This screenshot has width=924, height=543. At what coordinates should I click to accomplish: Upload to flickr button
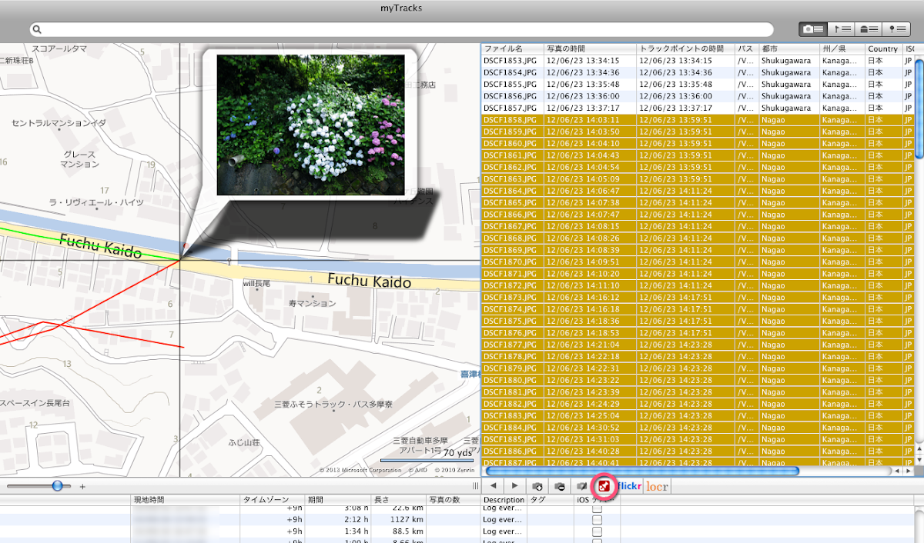tap(631, 486)
